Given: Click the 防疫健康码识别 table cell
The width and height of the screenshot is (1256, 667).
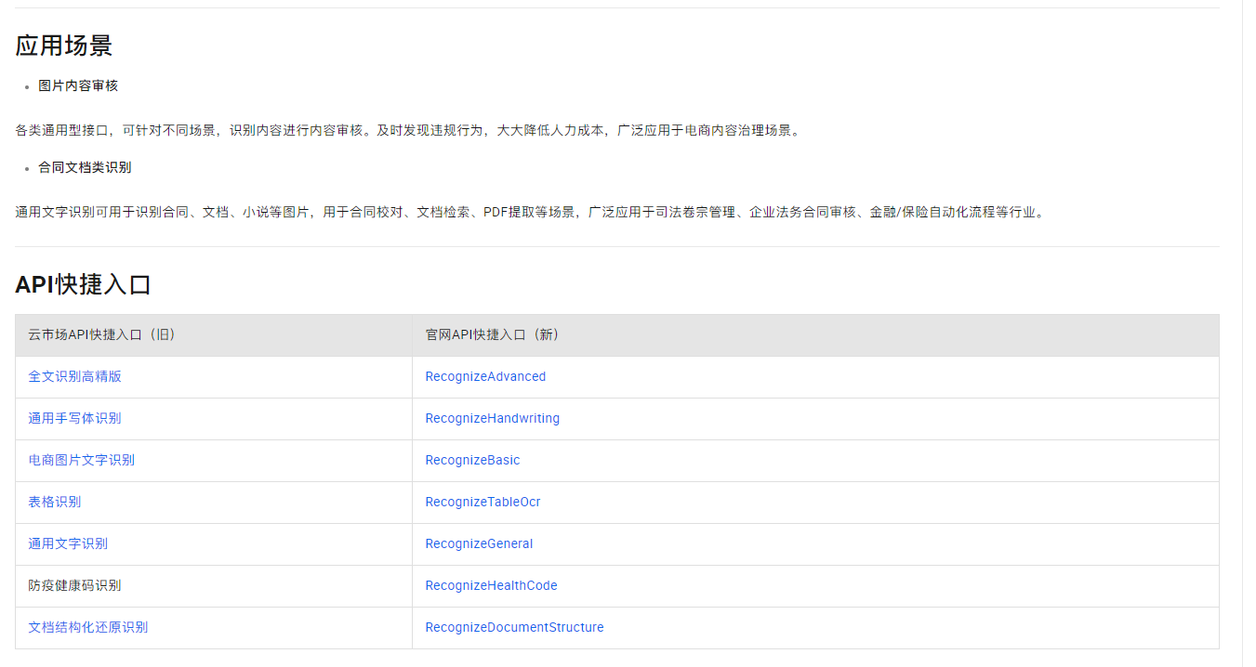Looking at the screenshot, I should [x=214, y=585].
